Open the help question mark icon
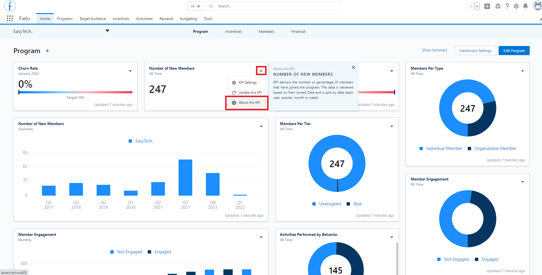This screenshot has height=275, width=542. click(507, 6)
